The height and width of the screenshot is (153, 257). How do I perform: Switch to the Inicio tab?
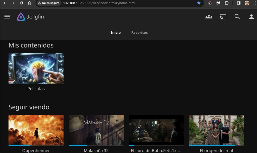coord(116,33)
